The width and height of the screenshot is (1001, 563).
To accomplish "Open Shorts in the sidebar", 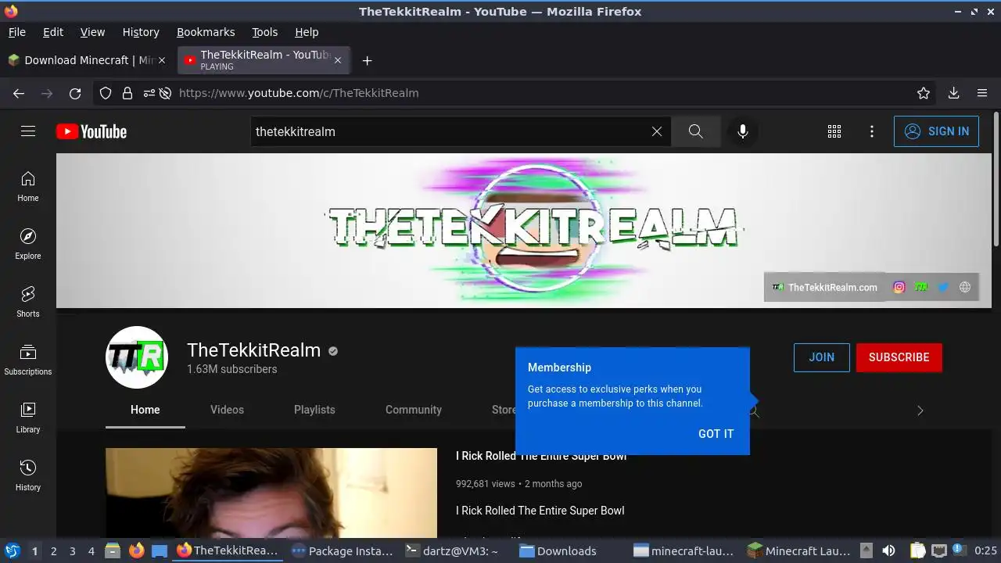I will 28,303.
